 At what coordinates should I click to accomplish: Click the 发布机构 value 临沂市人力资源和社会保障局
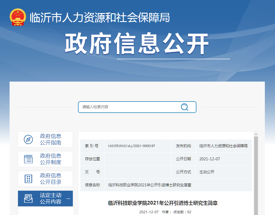[223, 146]
